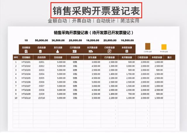Select the 合同金额 cell in row HT10108
This screenshot has height=133, width=187.
[x=58, y=90]
